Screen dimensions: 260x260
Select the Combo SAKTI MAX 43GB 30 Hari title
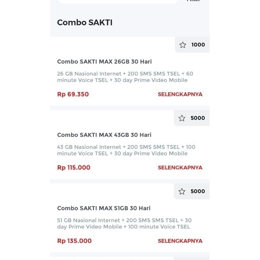click(104, 135)
